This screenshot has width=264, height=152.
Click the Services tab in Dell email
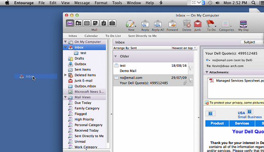point(242,123)
